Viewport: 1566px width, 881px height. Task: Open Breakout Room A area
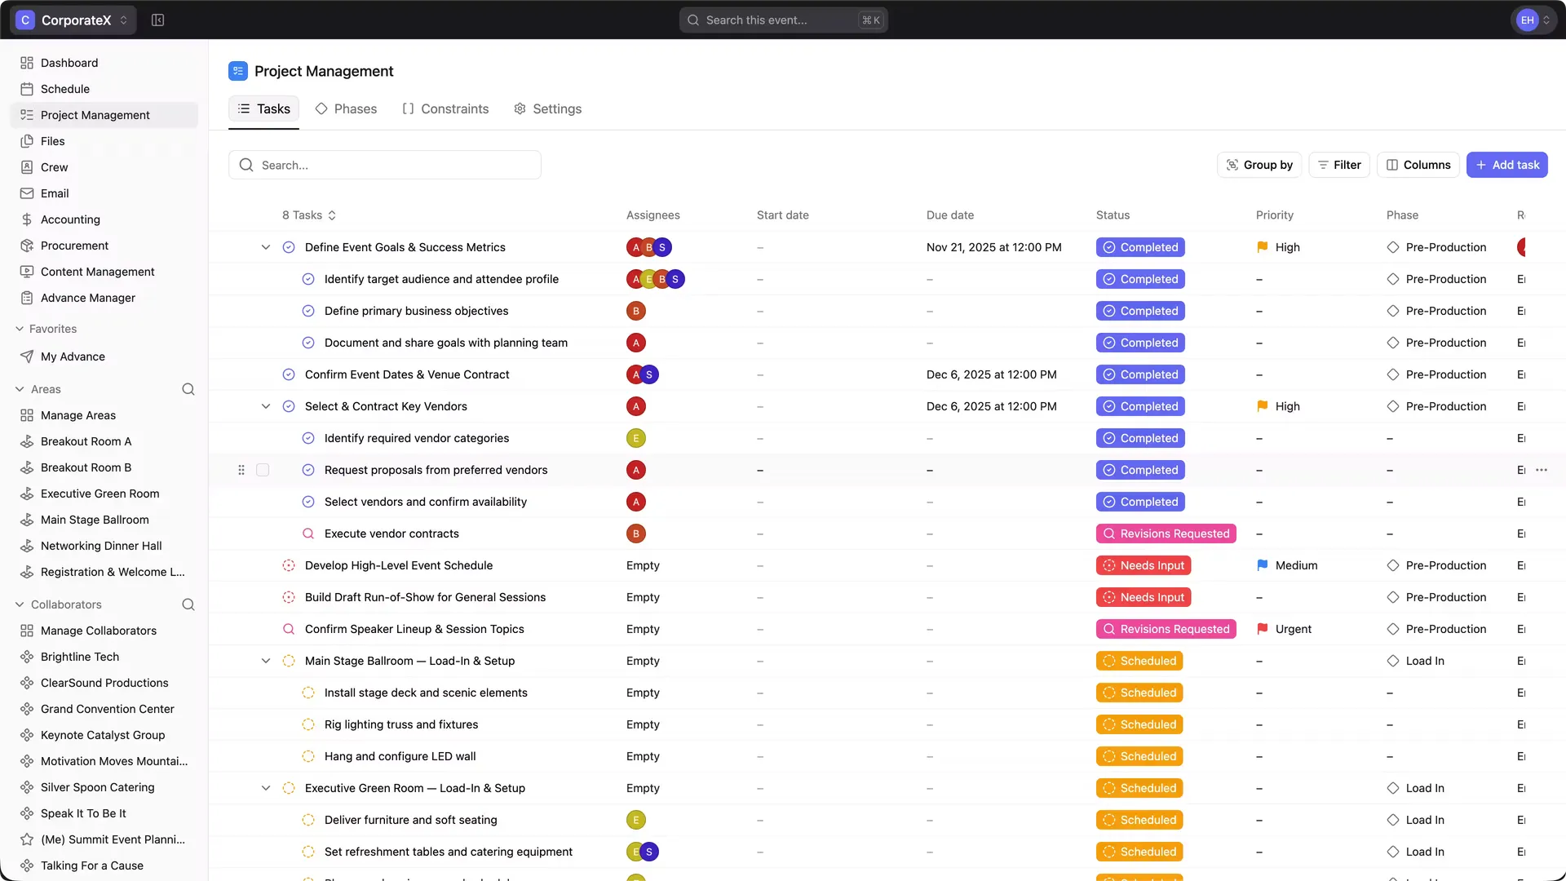pos(104,441)
